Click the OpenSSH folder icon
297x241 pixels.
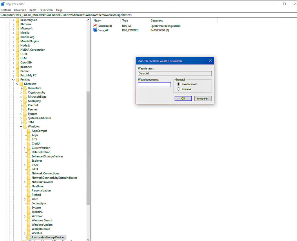point(17,63)
